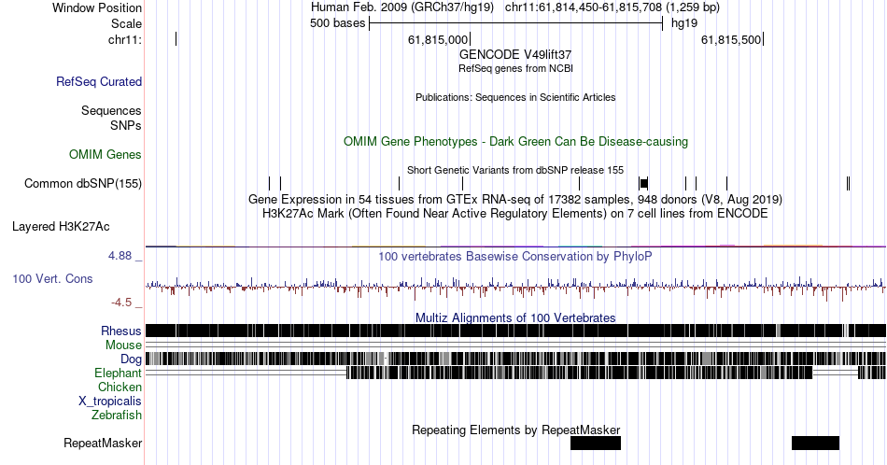Viewport: 887px width, 465px height.
Task: Click the Rhesus species label
Action: click(x=121, y=331)
